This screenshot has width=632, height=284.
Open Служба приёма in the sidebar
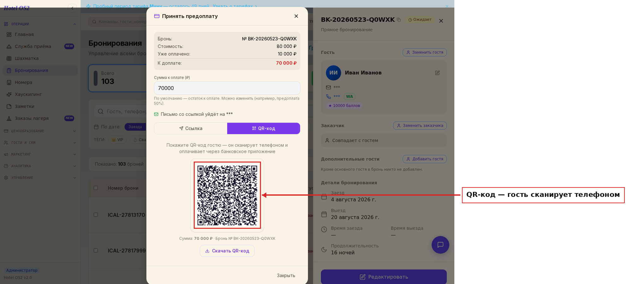(40, 46)
